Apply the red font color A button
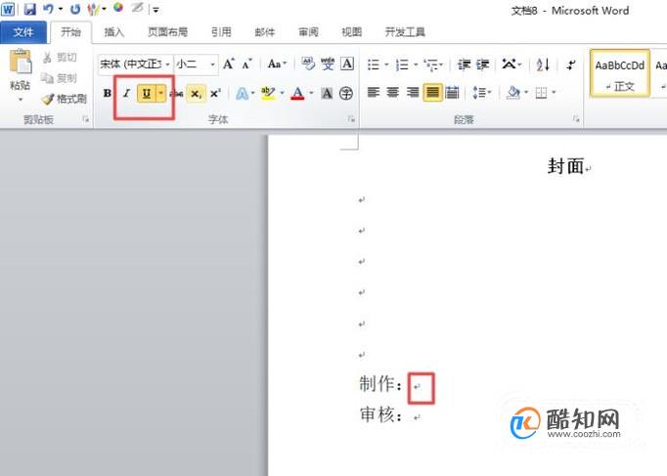The image size is (667, 476). click(297, 93)
